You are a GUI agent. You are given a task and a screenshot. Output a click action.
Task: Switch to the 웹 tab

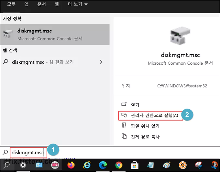[x=57, y=4]
